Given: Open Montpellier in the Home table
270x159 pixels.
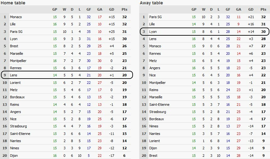Looking at the screenshot, I should pos(19,61).
